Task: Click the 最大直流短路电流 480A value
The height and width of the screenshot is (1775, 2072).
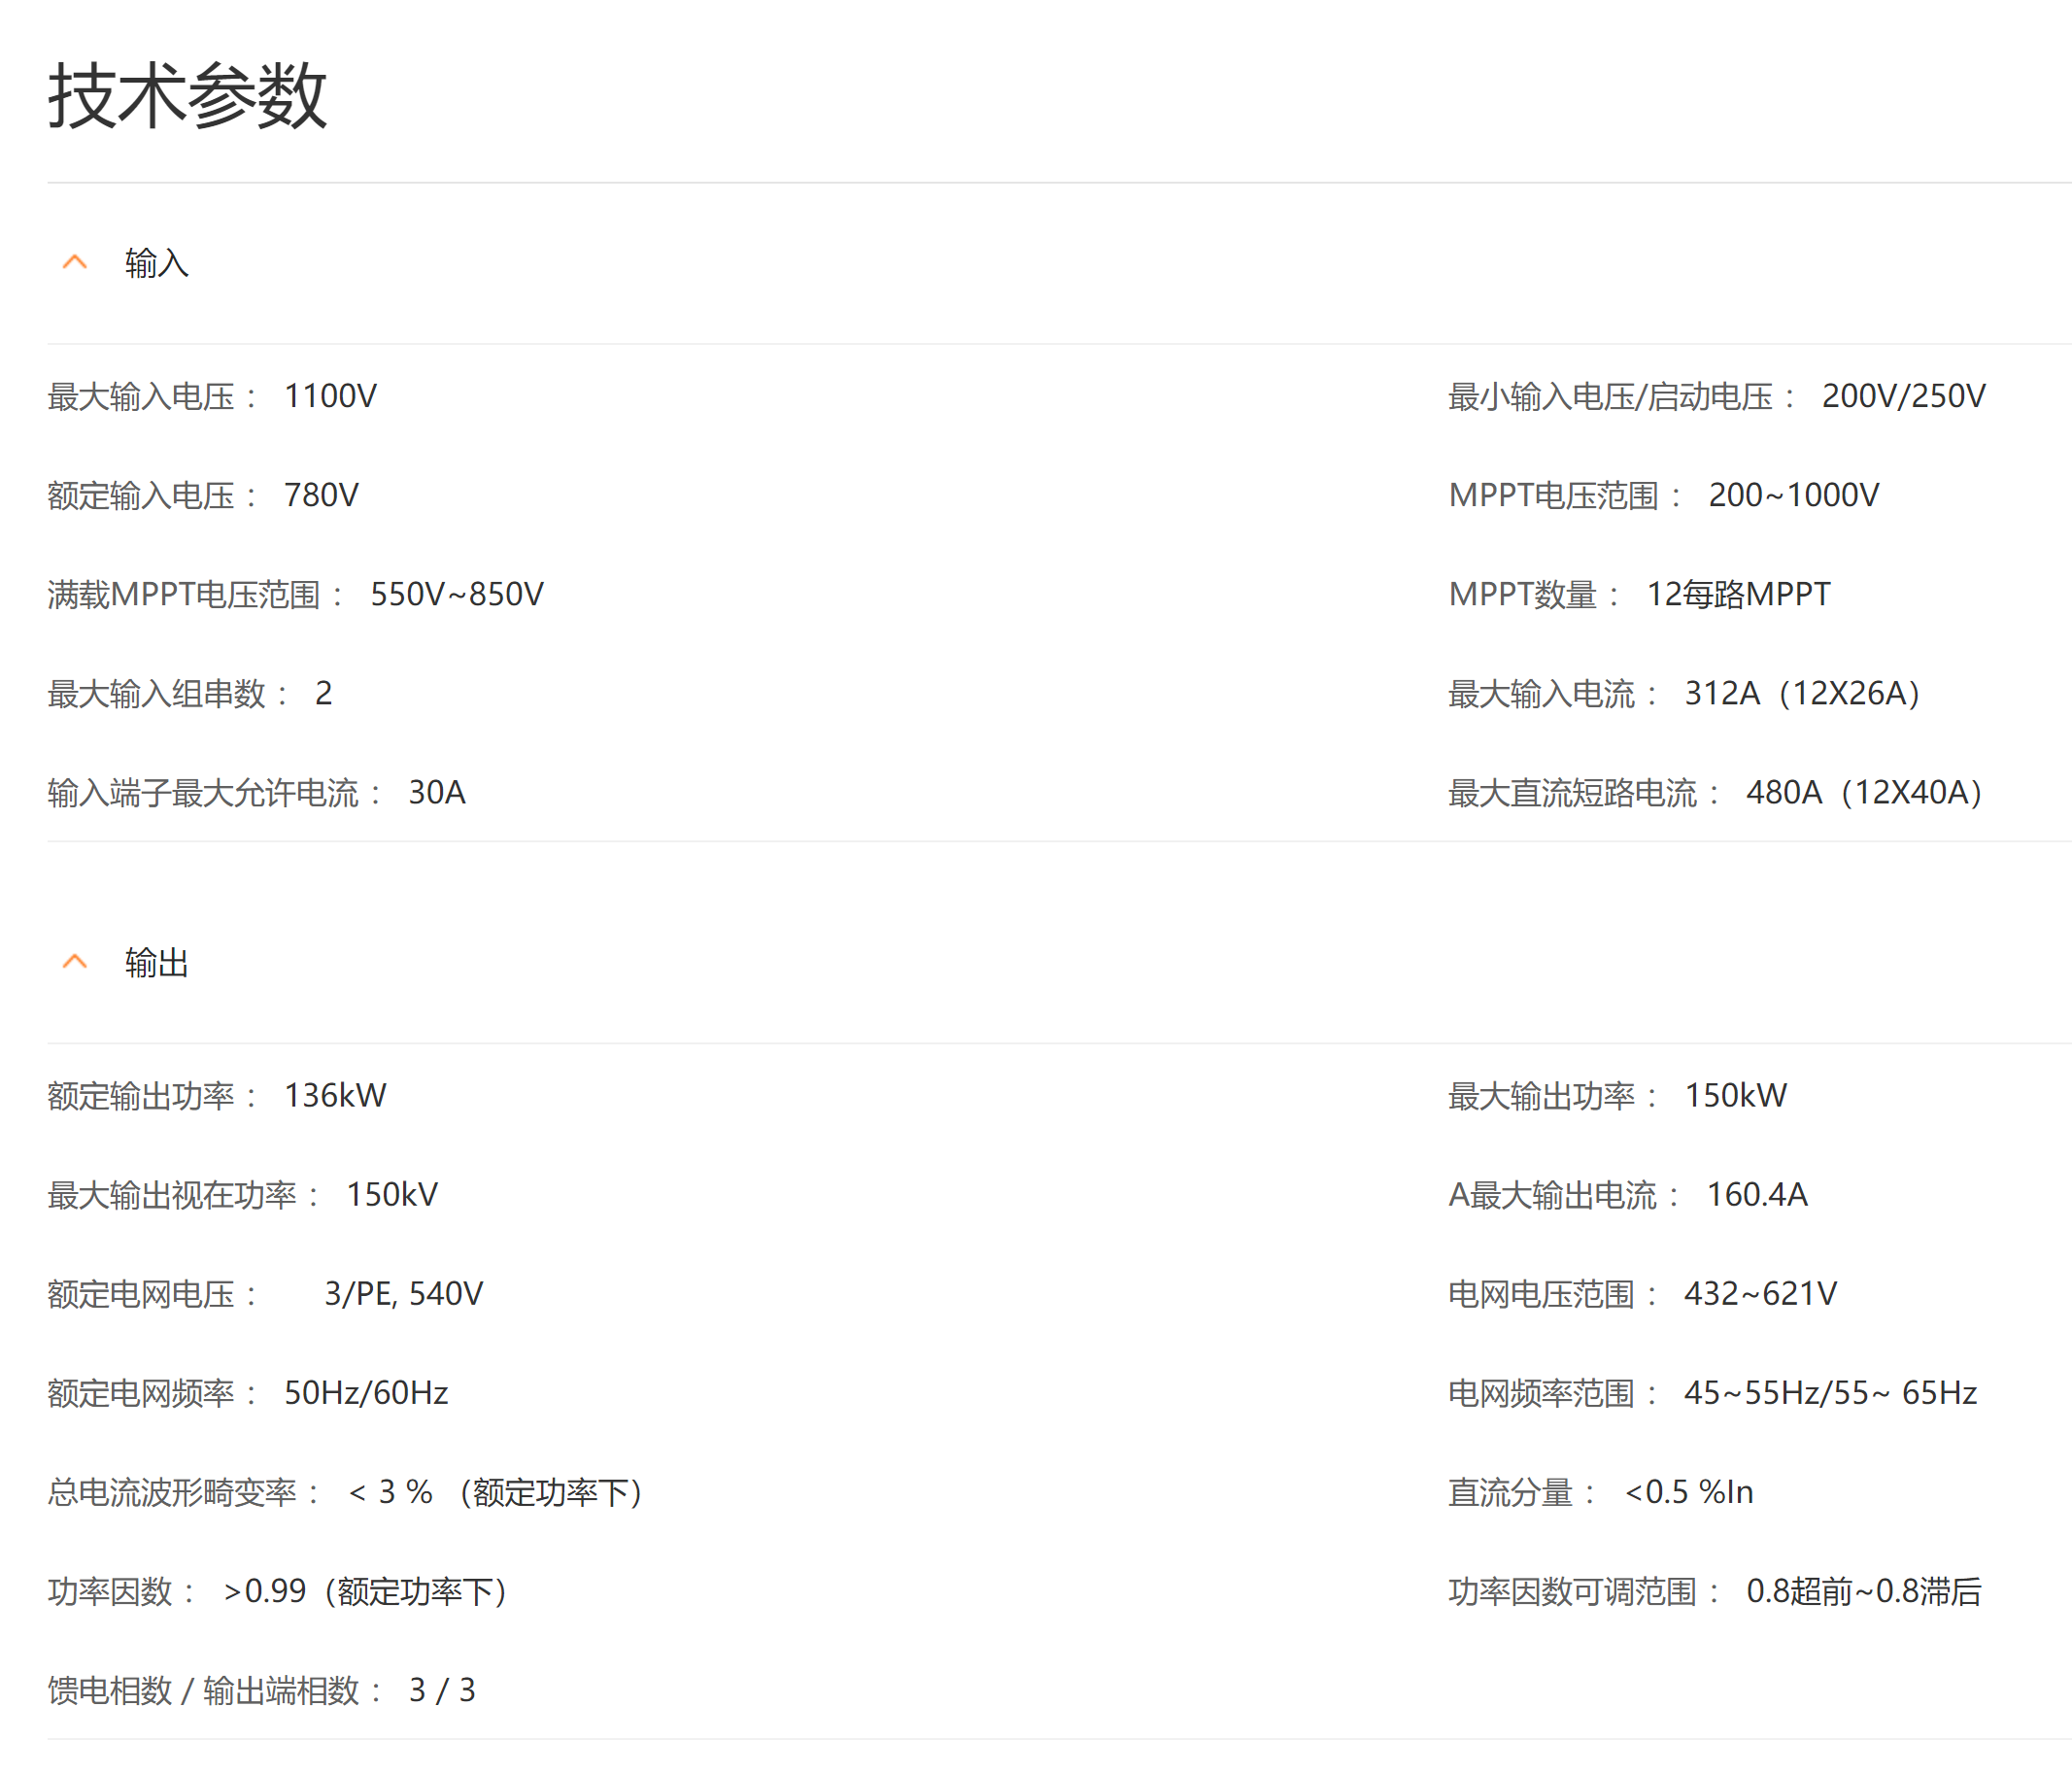Action: tap(1864, 792)
